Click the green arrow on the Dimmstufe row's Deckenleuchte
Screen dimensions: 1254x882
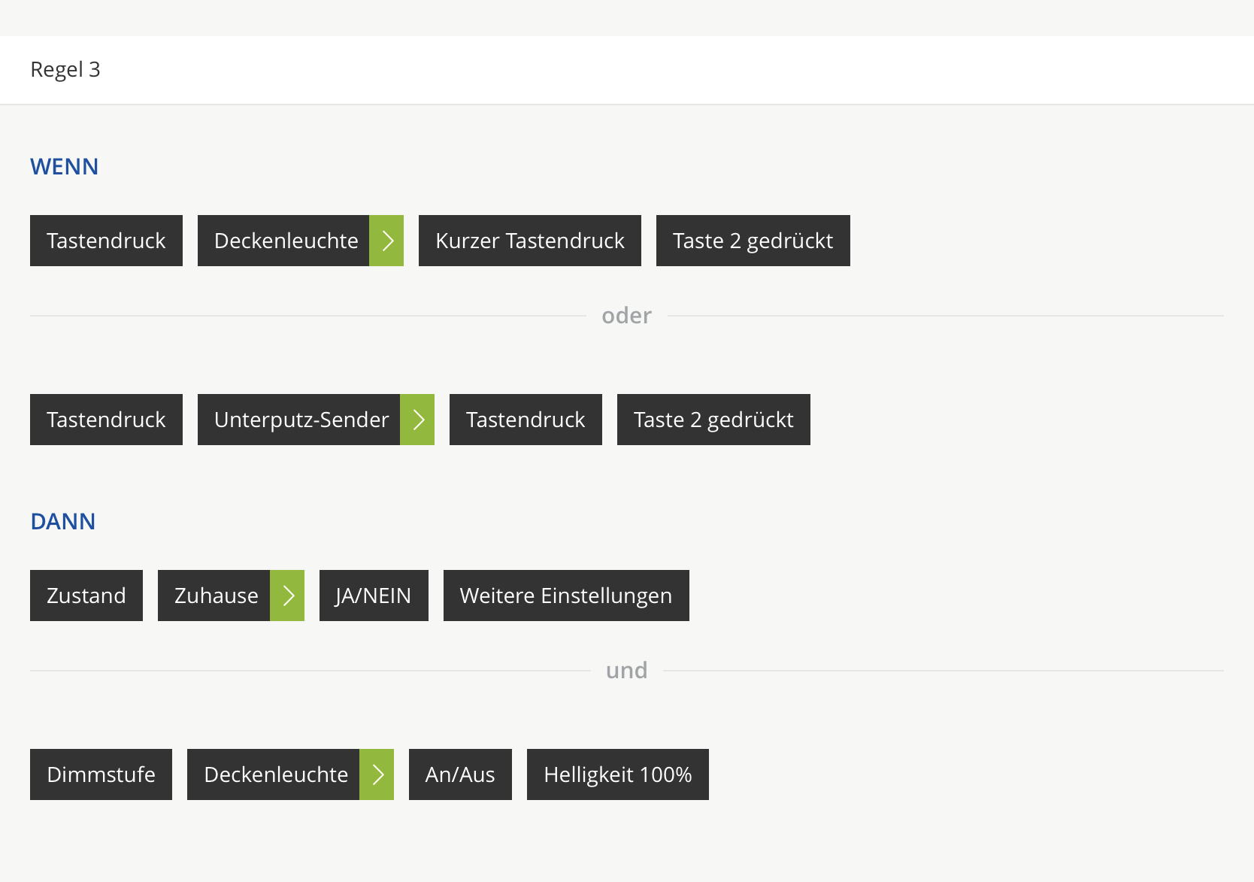click(377, 774)
